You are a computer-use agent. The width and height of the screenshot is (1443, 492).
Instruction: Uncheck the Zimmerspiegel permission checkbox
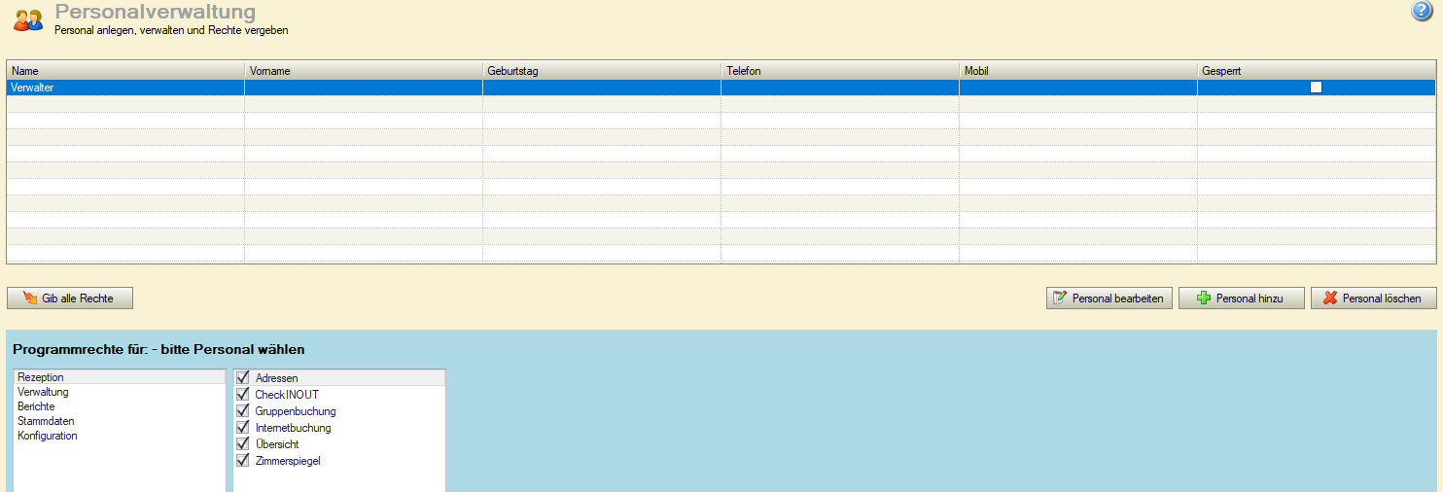coord(243,461)
